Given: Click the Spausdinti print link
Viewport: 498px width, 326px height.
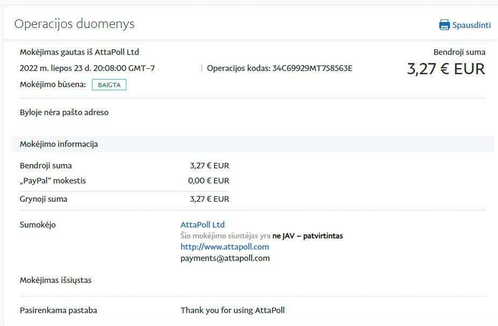Looking at the screenshot, I should coord(471,25).
